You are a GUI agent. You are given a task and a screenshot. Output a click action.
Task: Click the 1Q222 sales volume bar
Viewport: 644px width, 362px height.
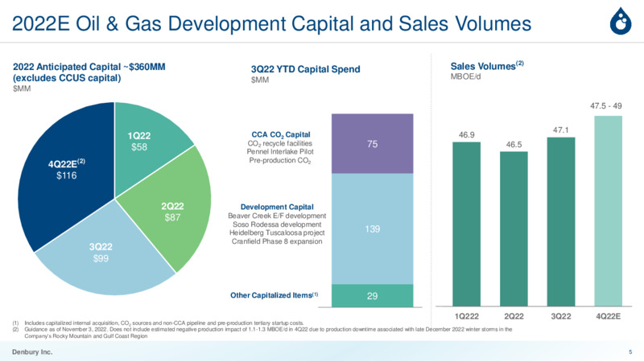click(x=467, y=224)
